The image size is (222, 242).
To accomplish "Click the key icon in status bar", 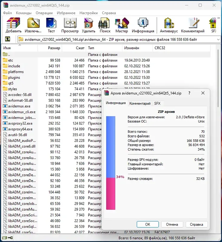I will 10,238.
